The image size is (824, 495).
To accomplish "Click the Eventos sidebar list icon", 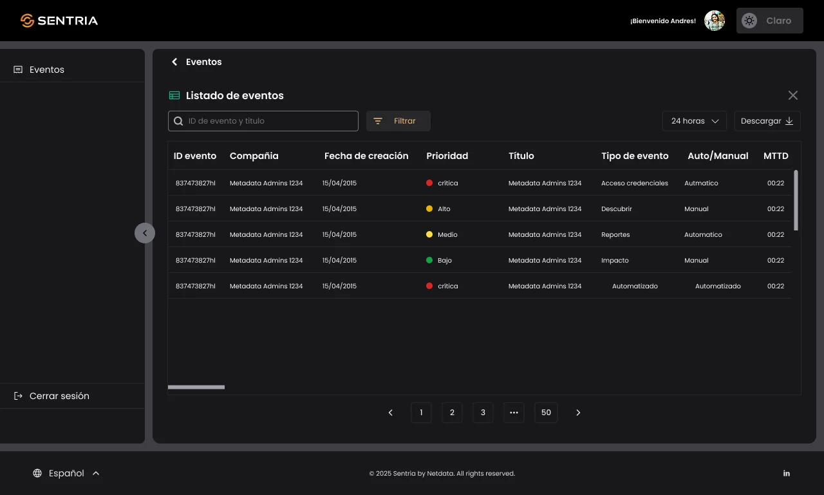I will coord(18,70).
